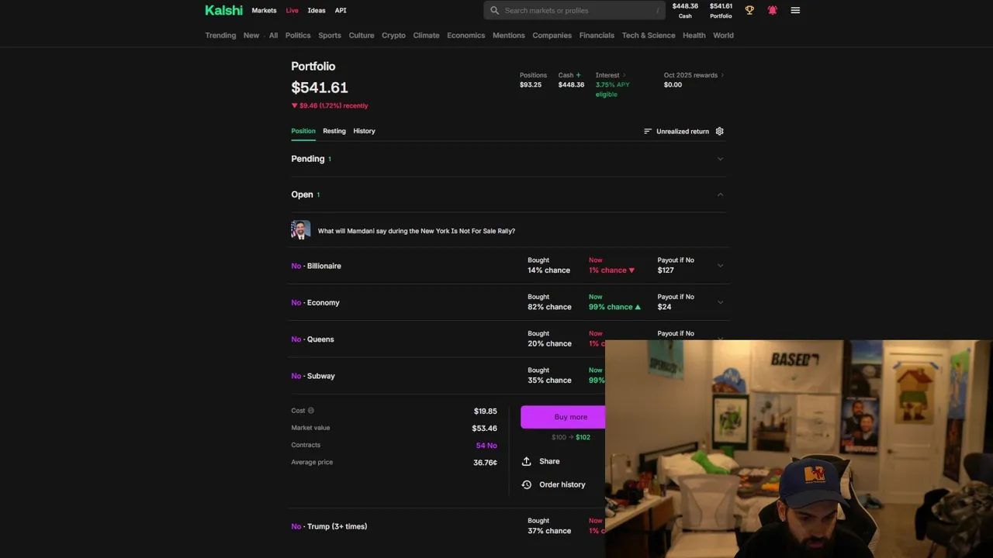Select the No · Economy position row
This screenshot has width=993, height=558.
click(x=508, y=302)
